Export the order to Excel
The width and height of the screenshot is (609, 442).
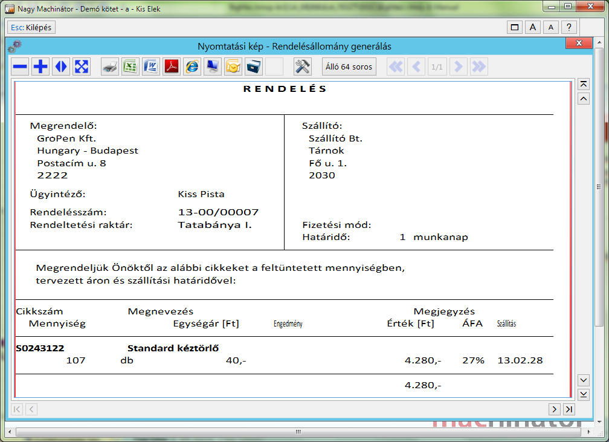tap(130, 67)
